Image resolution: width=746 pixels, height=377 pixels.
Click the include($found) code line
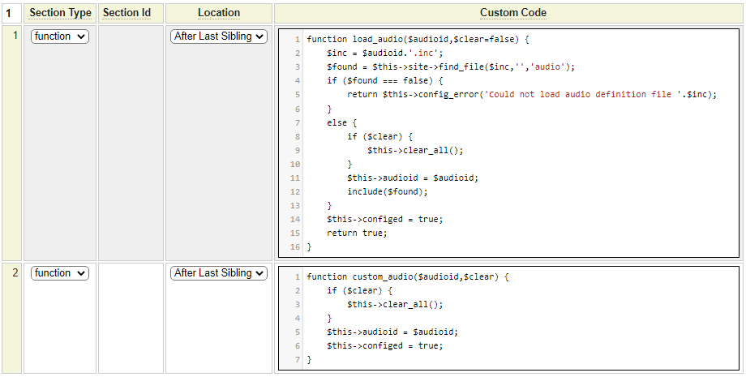(387, 191)
